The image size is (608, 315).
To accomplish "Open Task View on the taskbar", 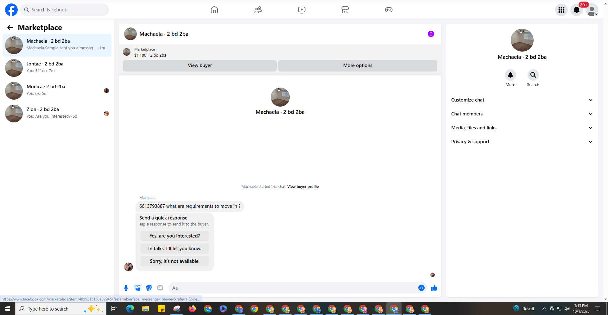I will (114, 309).
